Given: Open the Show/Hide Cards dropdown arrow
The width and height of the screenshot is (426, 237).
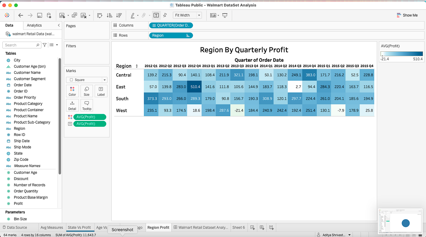Looking at the screenshot, I should tap(218, 15).
